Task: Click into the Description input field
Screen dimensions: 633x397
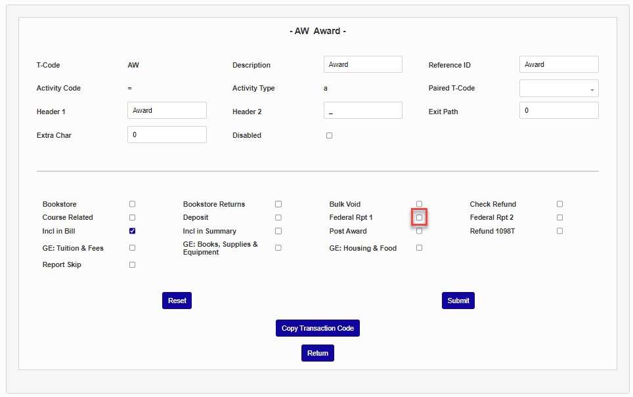Action: (362, 65)
